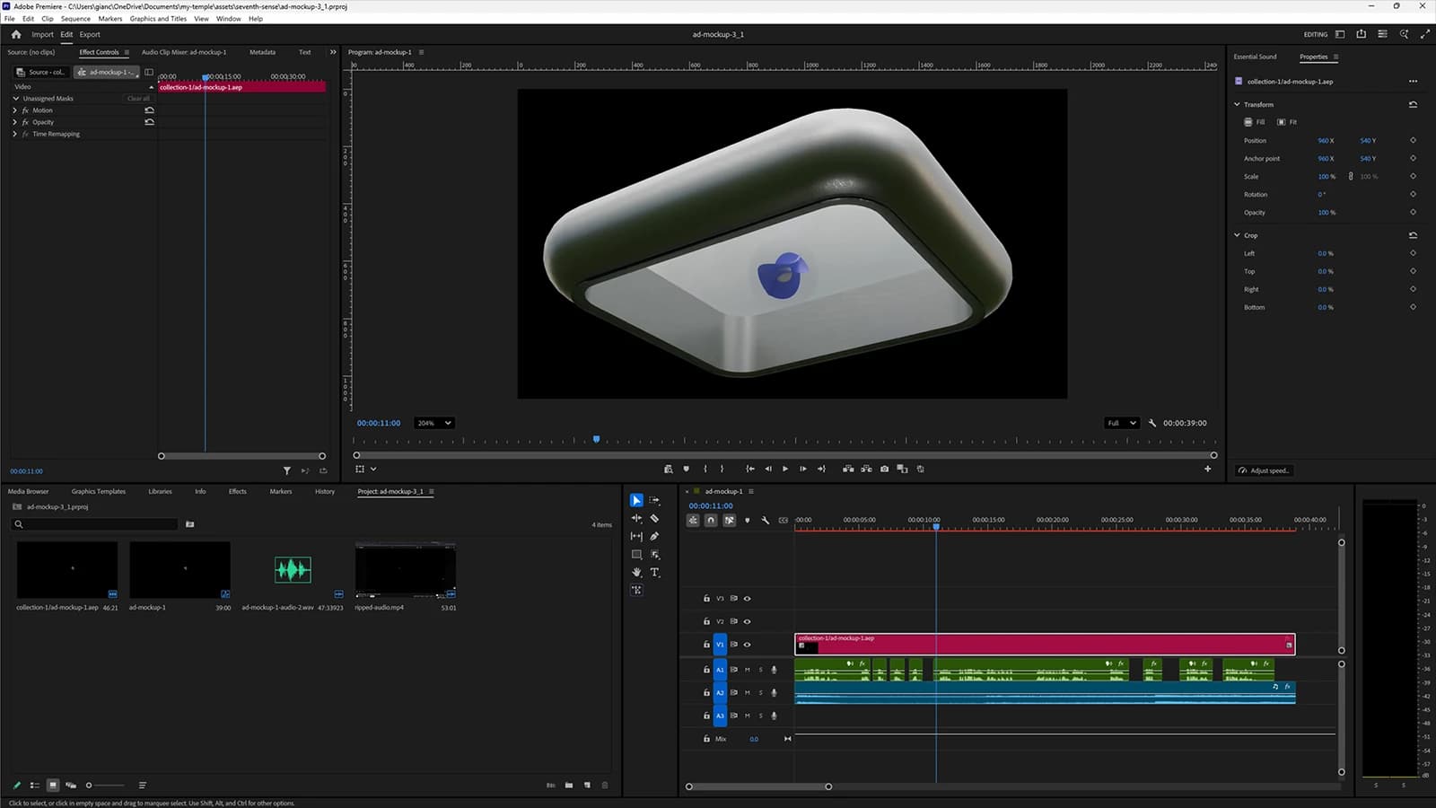This screenshot has width=1436, height=808.
Task: Click the filter funnel in Effect Controls
Action: (x=287, y=470)
